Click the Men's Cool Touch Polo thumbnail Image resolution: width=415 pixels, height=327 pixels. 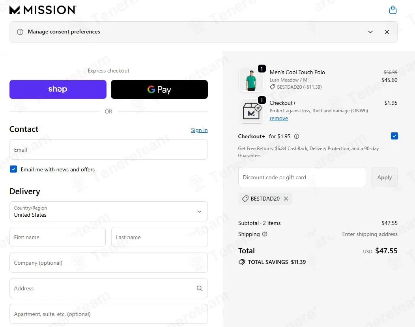(251, 79)
